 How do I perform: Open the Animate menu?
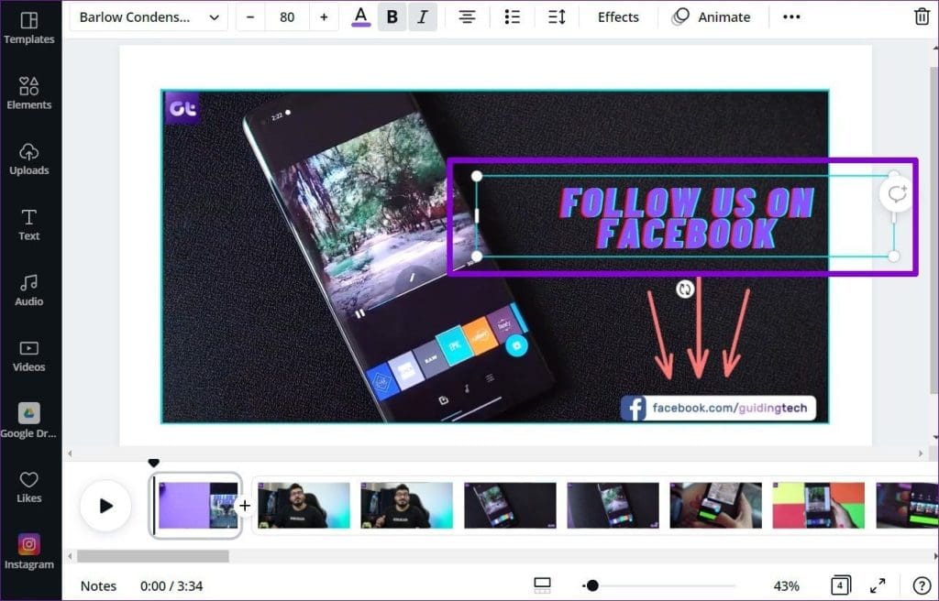tap(713, 16)
